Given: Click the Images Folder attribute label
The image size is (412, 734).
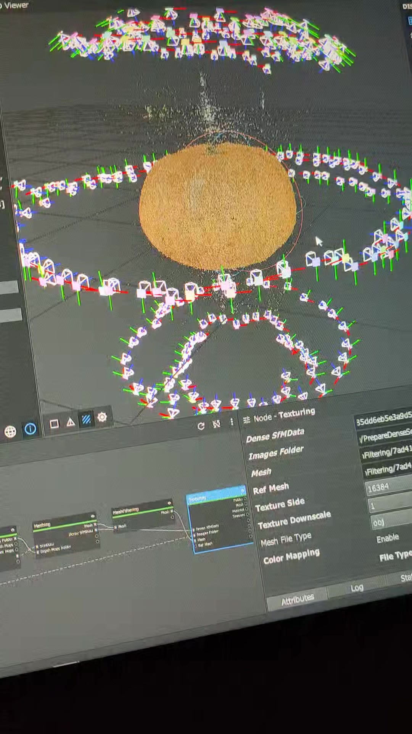Looking at the screenshot, I should click(276, 453).
